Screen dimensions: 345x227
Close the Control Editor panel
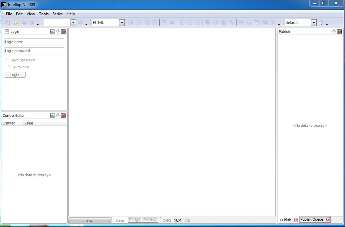[63, 115]
